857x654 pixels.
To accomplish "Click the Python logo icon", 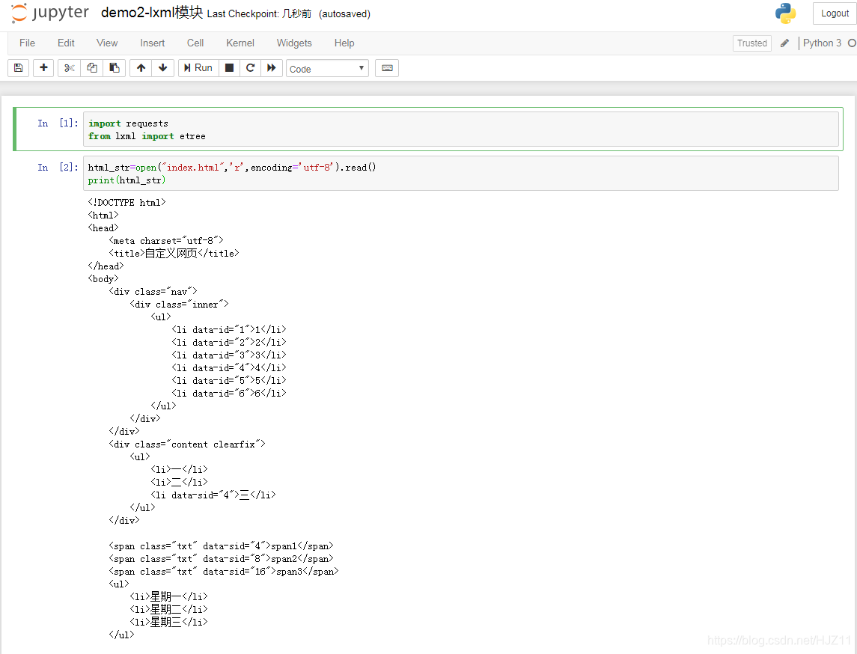I will click(x=785, y=13).
